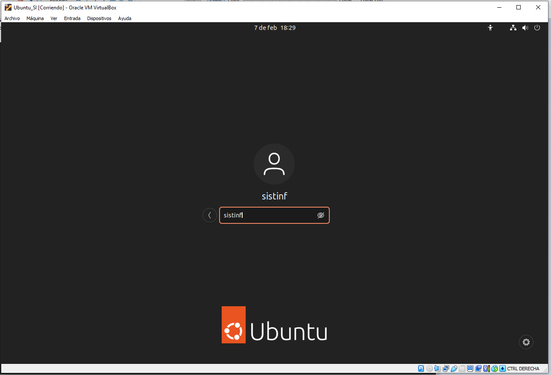Image resolution: width=551 pixels, height=375 pixels.
Task: Toggle password visibility eye icon
Action: (x=321, y=215)
